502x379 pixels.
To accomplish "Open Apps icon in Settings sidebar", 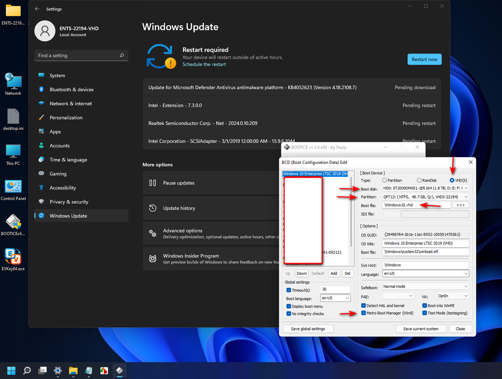I will pyautogui.click(x=41, y=131).
